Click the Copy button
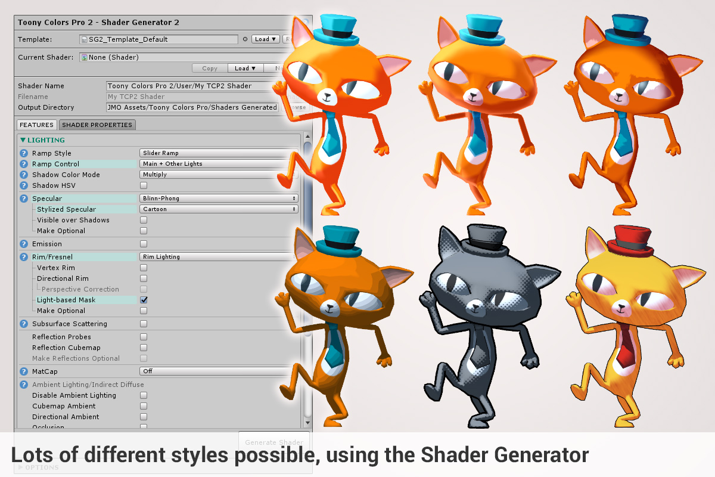The height and width of the screenshot is (477, 715). coord(210,69)
